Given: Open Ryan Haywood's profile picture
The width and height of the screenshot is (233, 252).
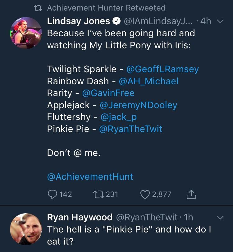Looking at the screenshot, I should pos(26,229).
